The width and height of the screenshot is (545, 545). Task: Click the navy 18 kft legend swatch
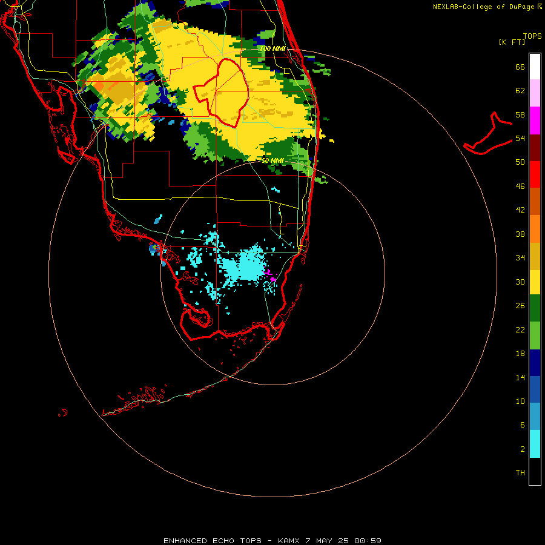pyautogui.click(x=535, y=363)
